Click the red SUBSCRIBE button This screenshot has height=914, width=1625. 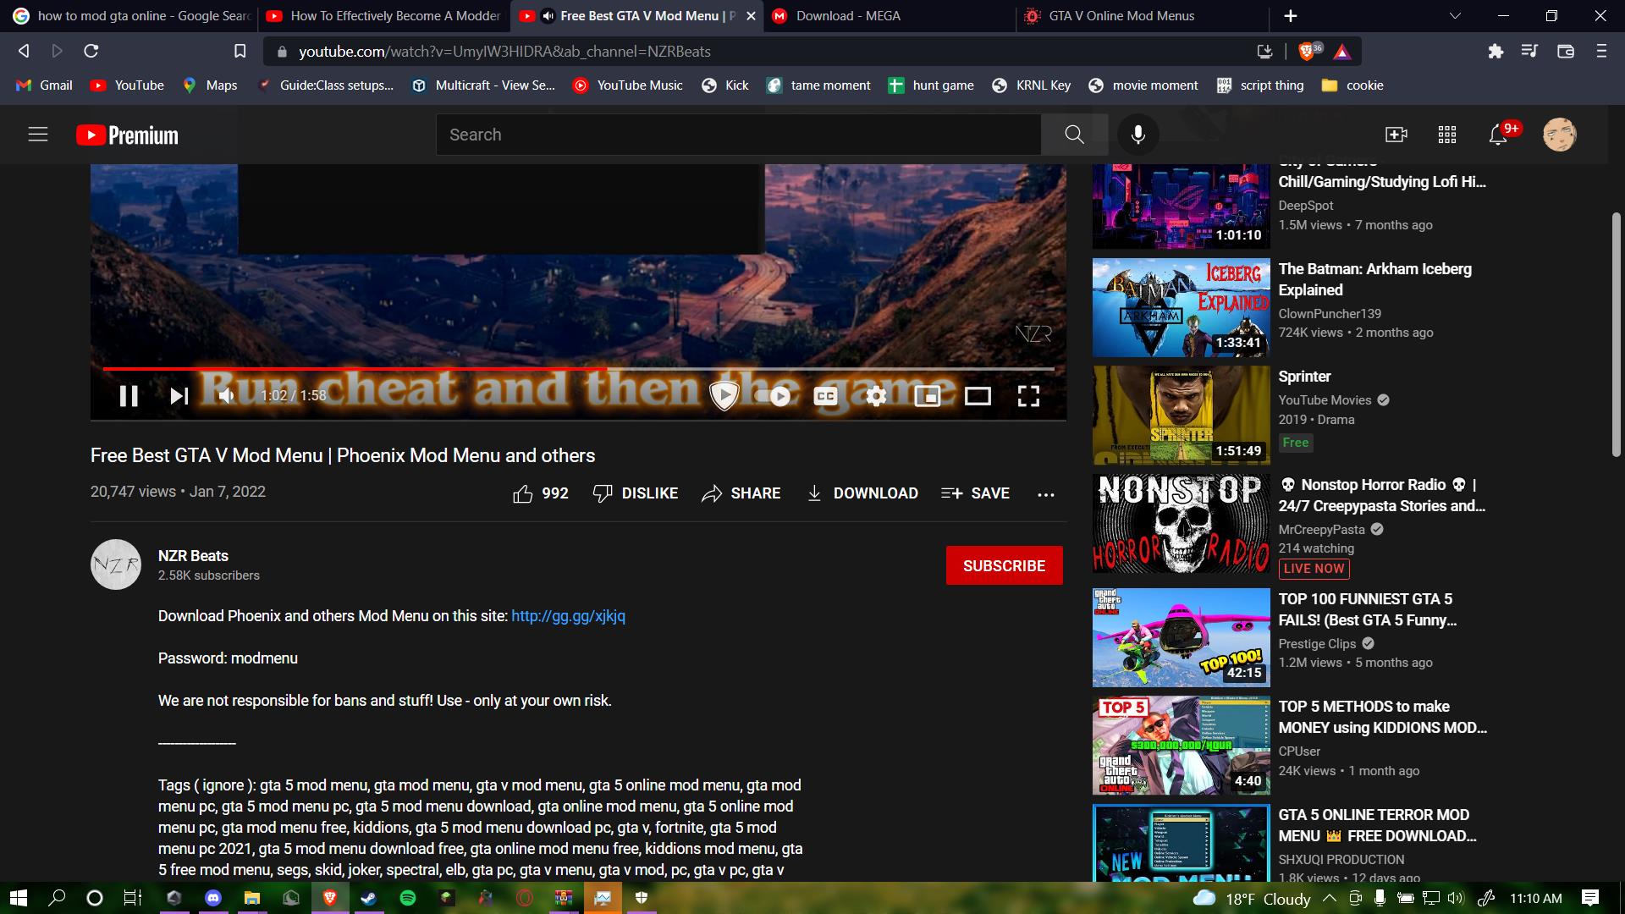pyautogui.click(x=1004, y=565)
